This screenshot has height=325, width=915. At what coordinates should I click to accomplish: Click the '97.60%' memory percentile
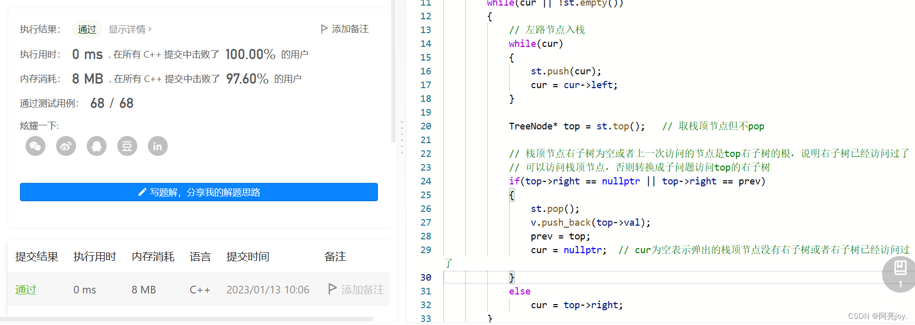[x=247, y=78]
